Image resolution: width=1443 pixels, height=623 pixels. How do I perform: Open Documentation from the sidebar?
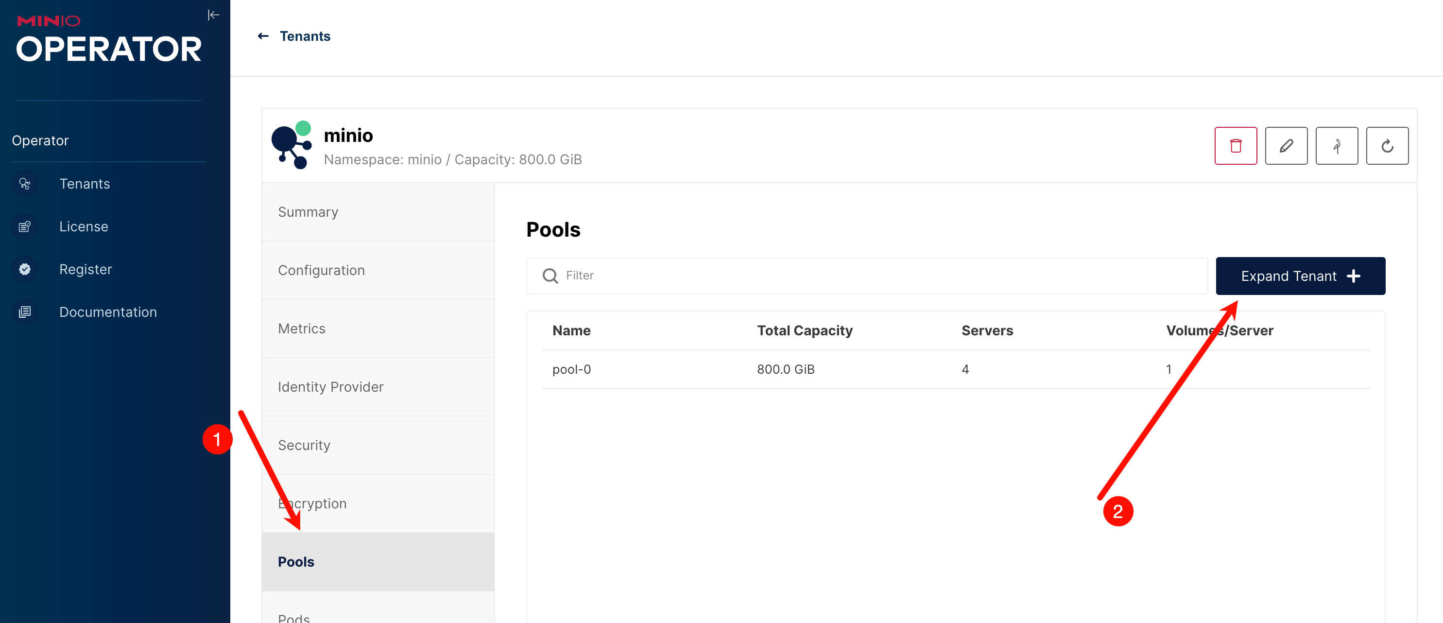coord(107,312)
